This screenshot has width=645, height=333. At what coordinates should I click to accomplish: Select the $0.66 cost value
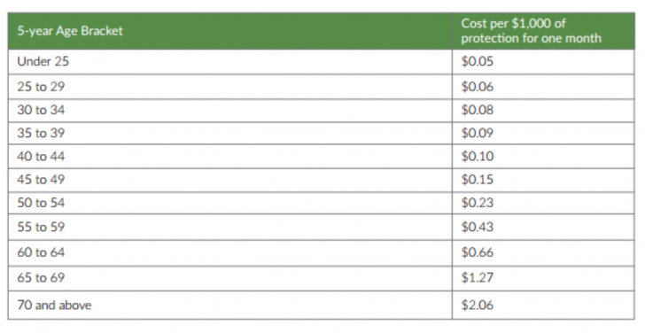coord(478,252)
